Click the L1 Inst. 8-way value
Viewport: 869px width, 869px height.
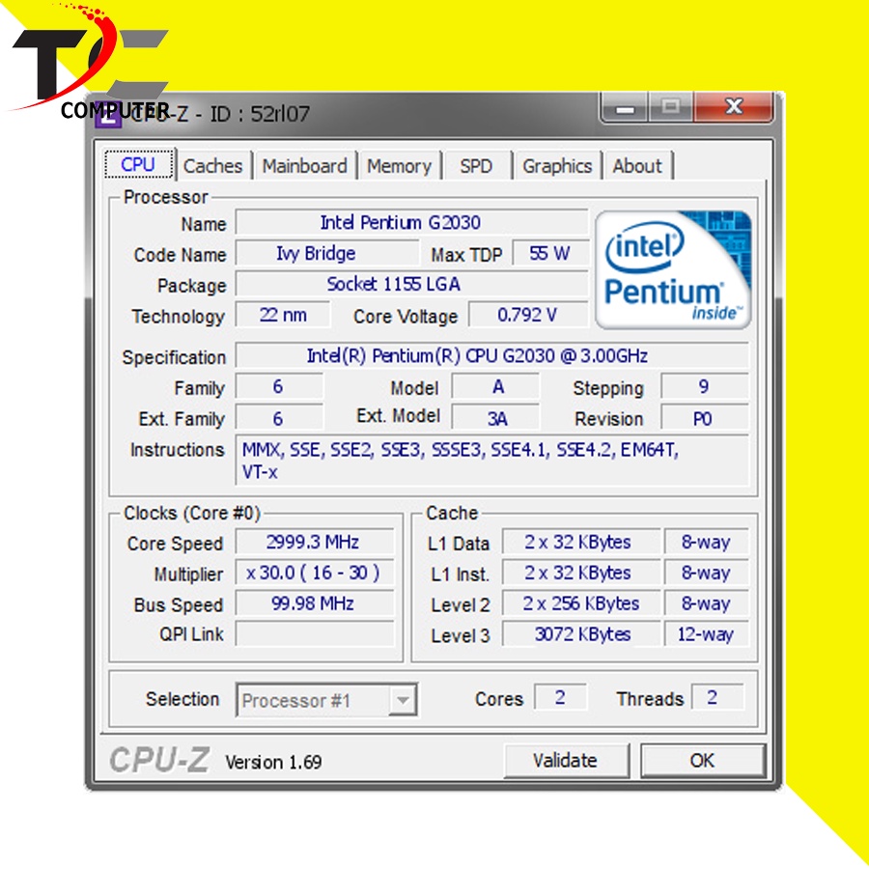[707, 573]
